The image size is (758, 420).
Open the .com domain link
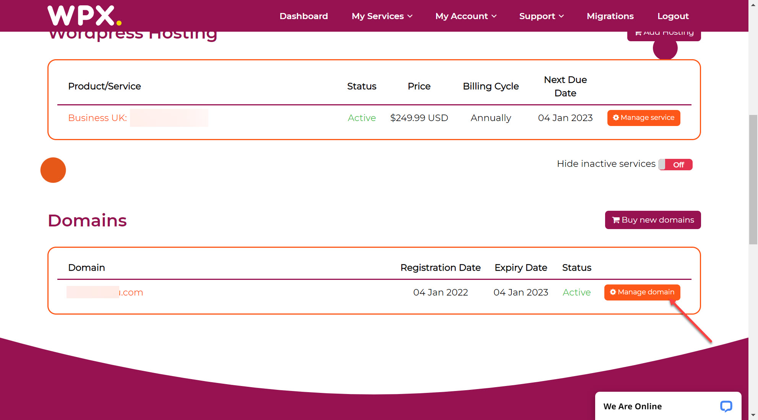tap(131, 292)
